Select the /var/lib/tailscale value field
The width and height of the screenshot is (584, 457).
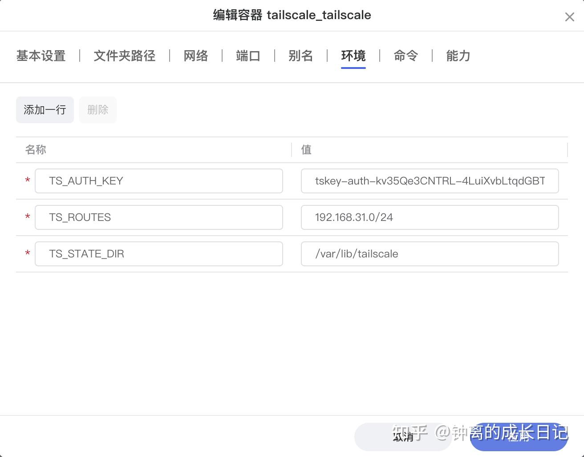(430, 254)
